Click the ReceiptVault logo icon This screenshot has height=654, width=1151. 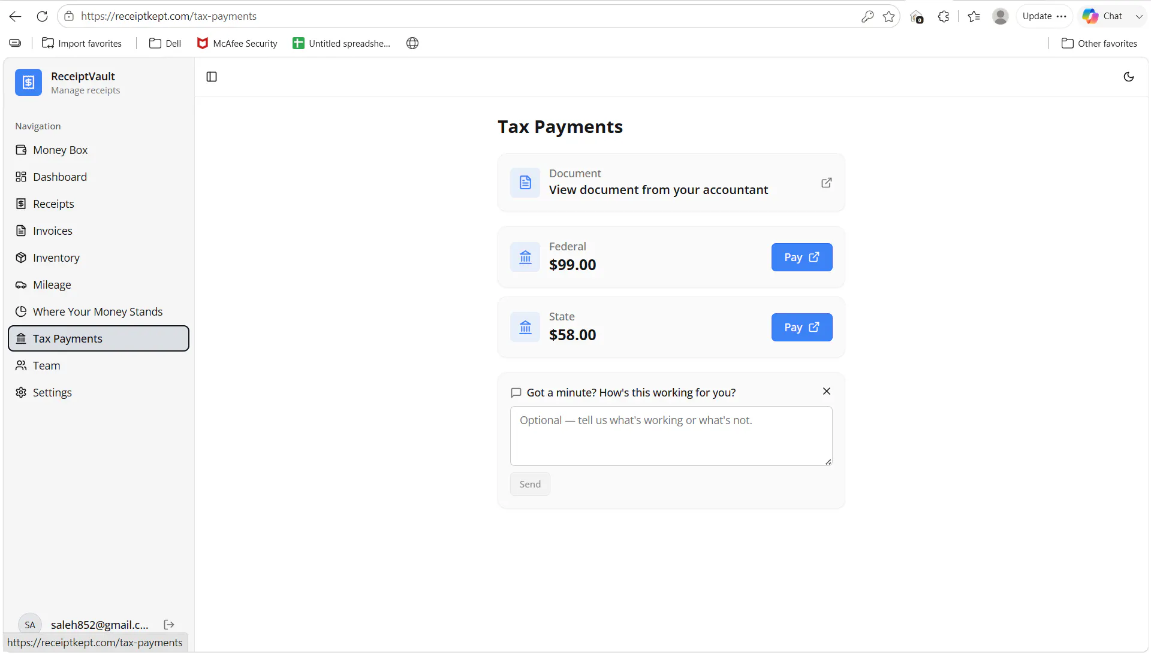pos(28,83)
